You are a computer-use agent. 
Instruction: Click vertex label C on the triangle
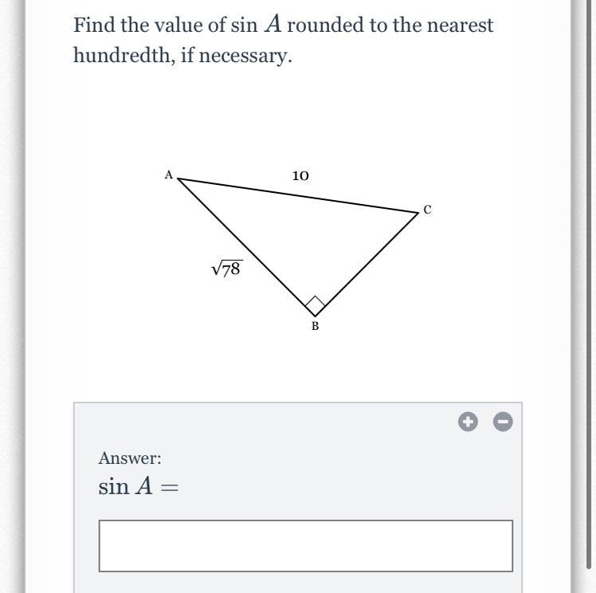pyautogui.click(x=427, y=210)
